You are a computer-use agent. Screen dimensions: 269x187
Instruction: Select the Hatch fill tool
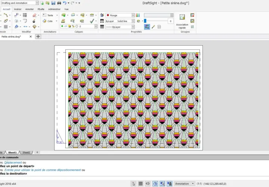click(x=6, y=27)
